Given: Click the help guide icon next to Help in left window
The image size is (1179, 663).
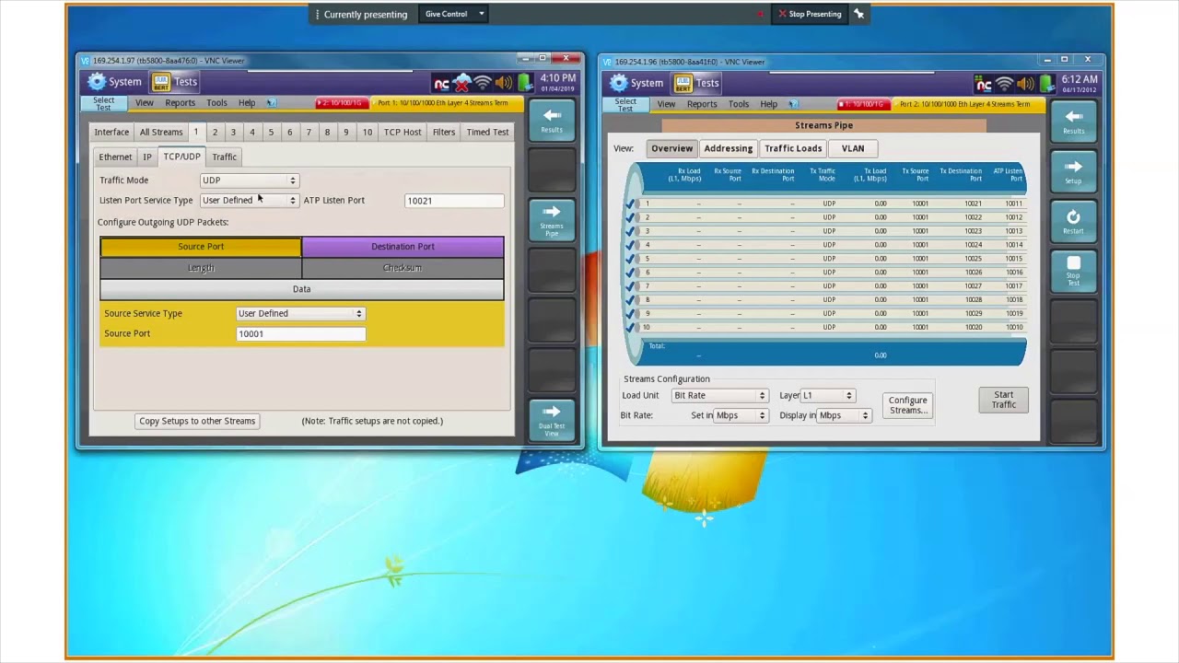Looking at the screenshot, I should click(x=271, y=103).
